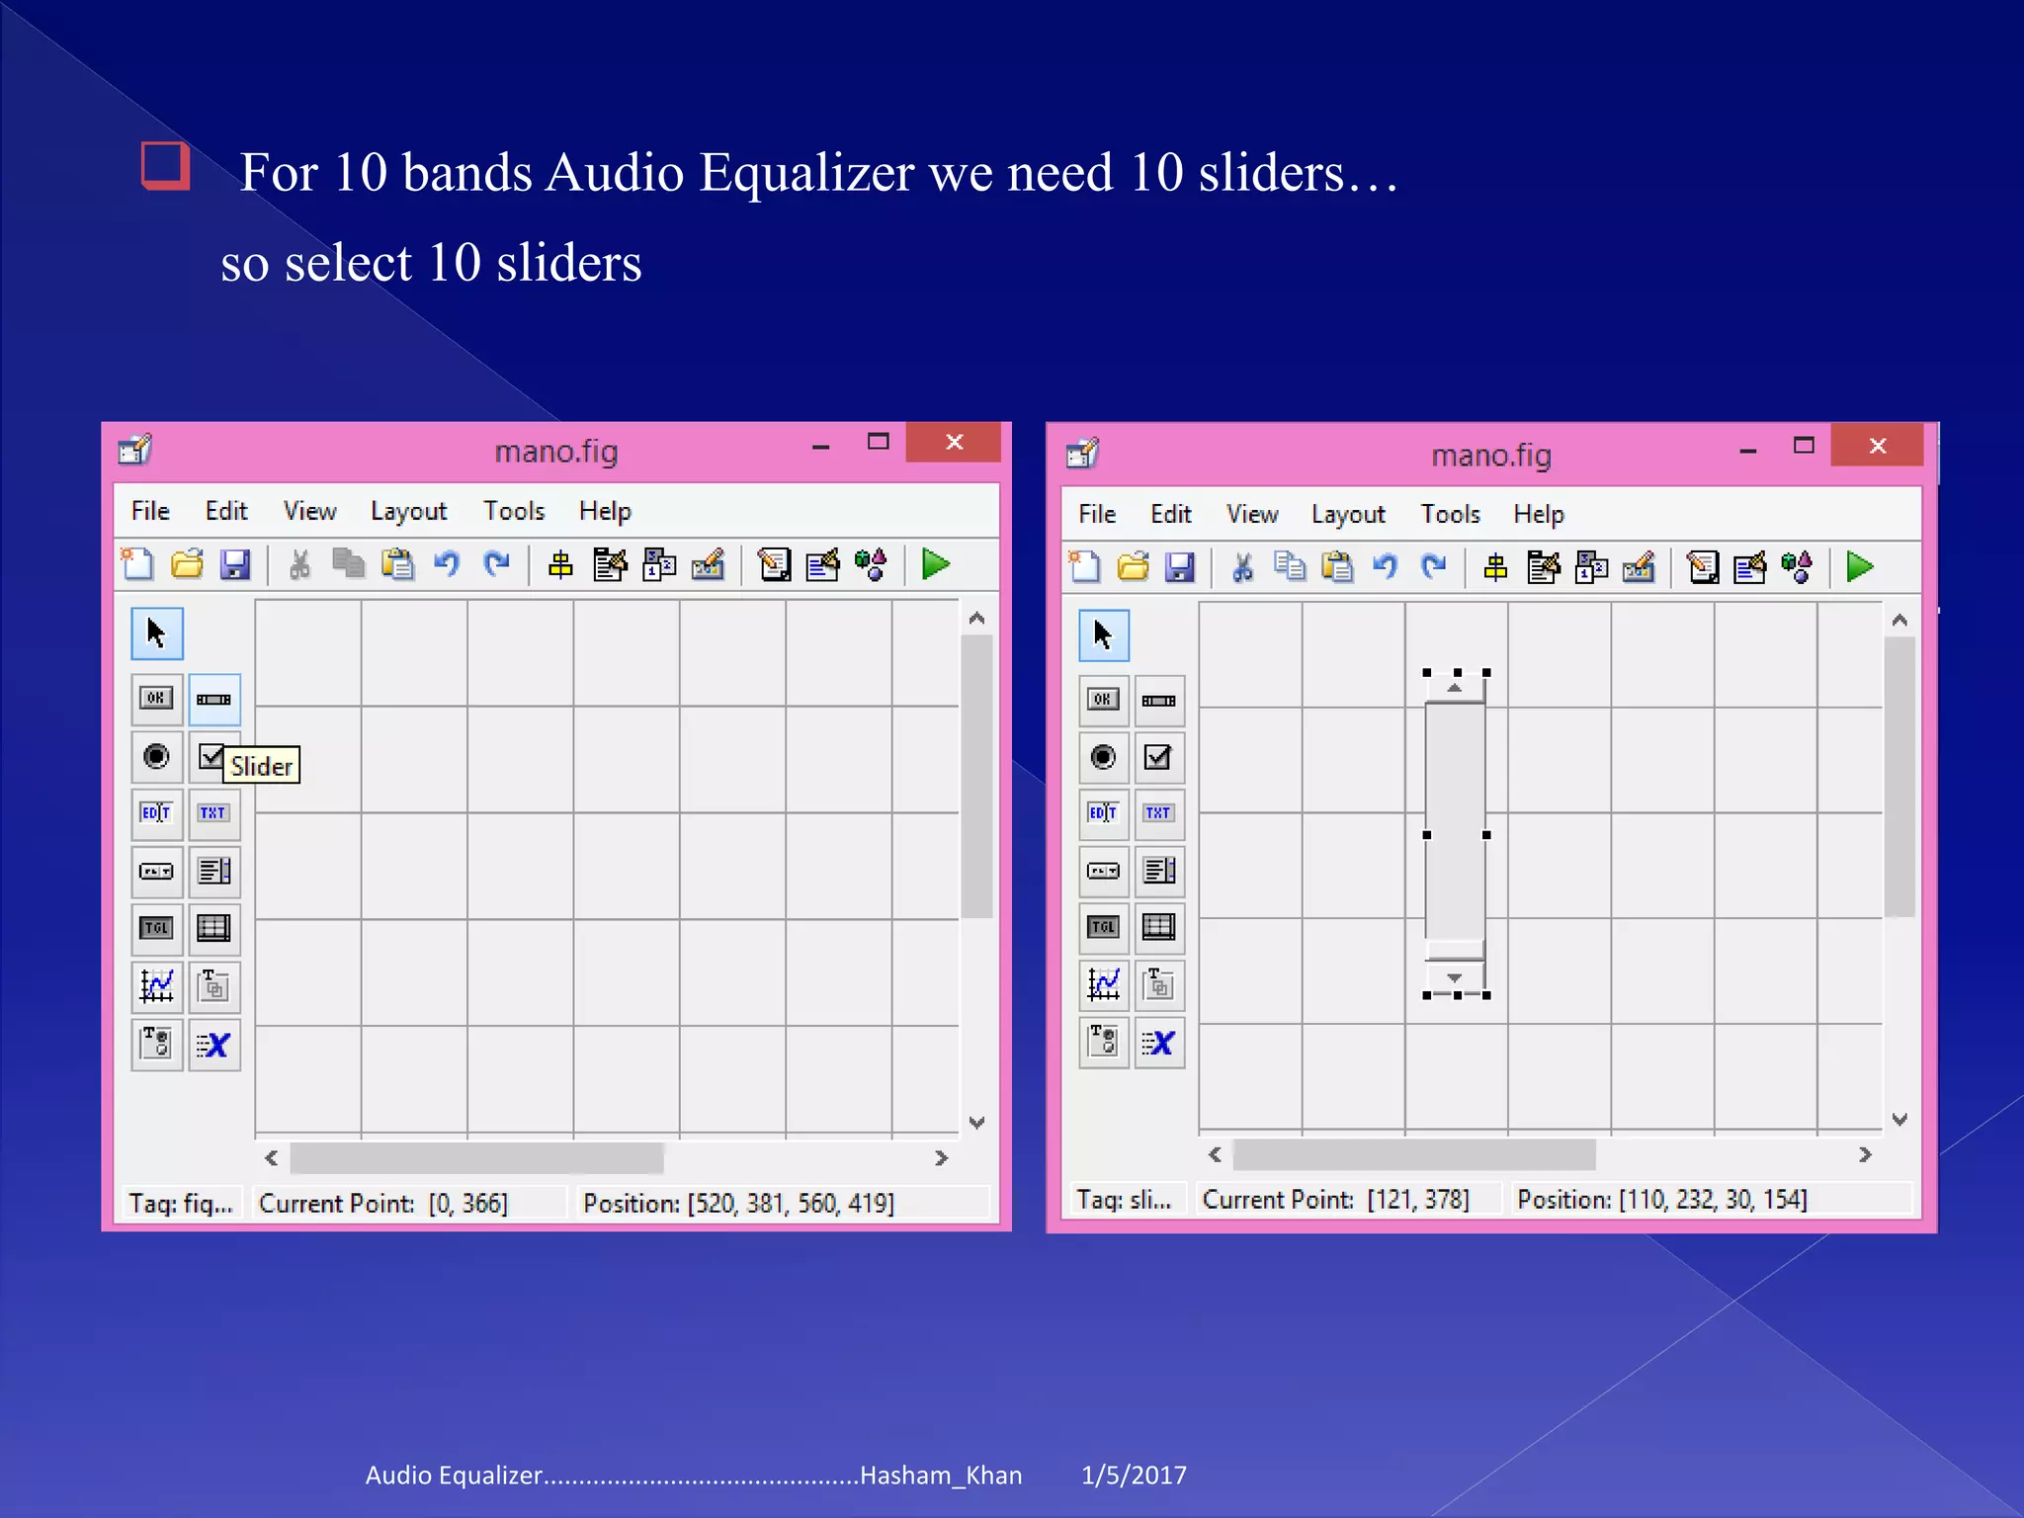The height and width of the screenshot is (1518, 2024).
Task: Open Help menu in right window
Action: point(1539,514)
